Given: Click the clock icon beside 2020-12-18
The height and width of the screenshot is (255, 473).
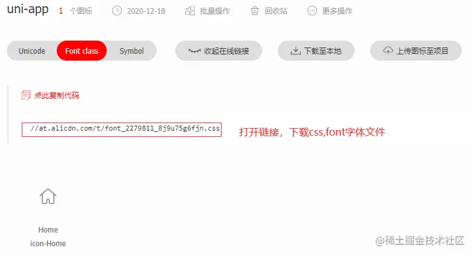Looking at the screenshot, I should (x=117, y=11).
